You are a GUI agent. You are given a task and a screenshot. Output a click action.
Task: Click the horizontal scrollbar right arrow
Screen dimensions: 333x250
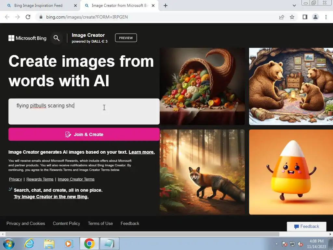[330, 234]
